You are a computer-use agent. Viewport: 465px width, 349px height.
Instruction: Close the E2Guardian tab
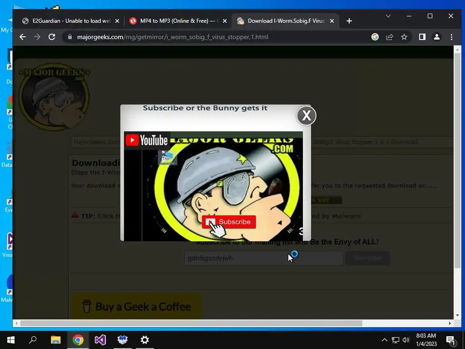[x=117, y=21]
